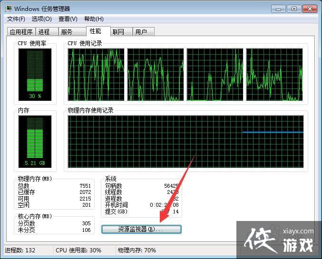This screenshot has height=259, width=322.
Task: Click the Task Manager title bar icon
Action: click(x=9, y=9)
